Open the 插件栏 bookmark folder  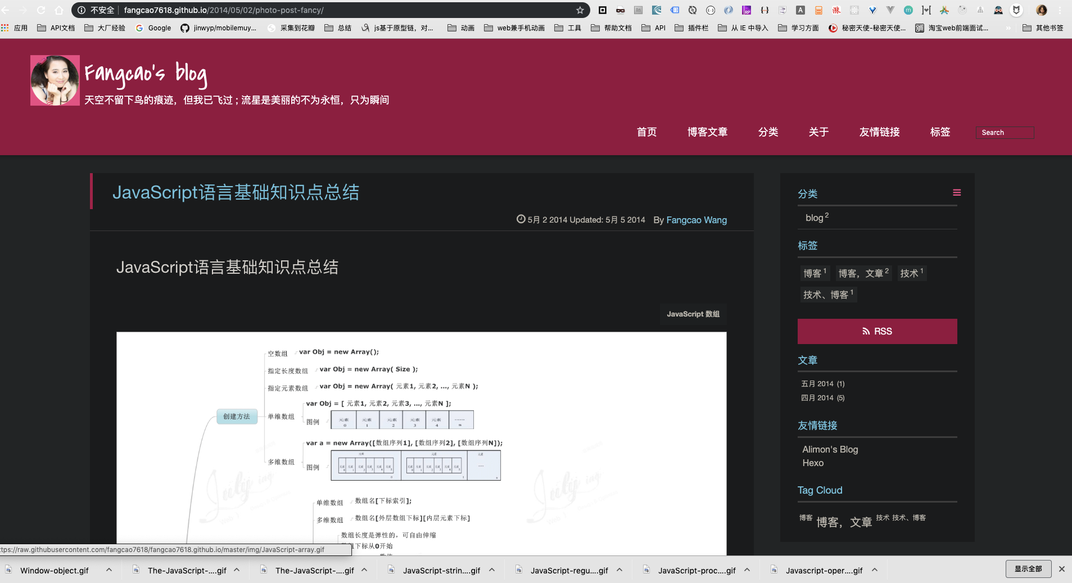coord(692,28)
